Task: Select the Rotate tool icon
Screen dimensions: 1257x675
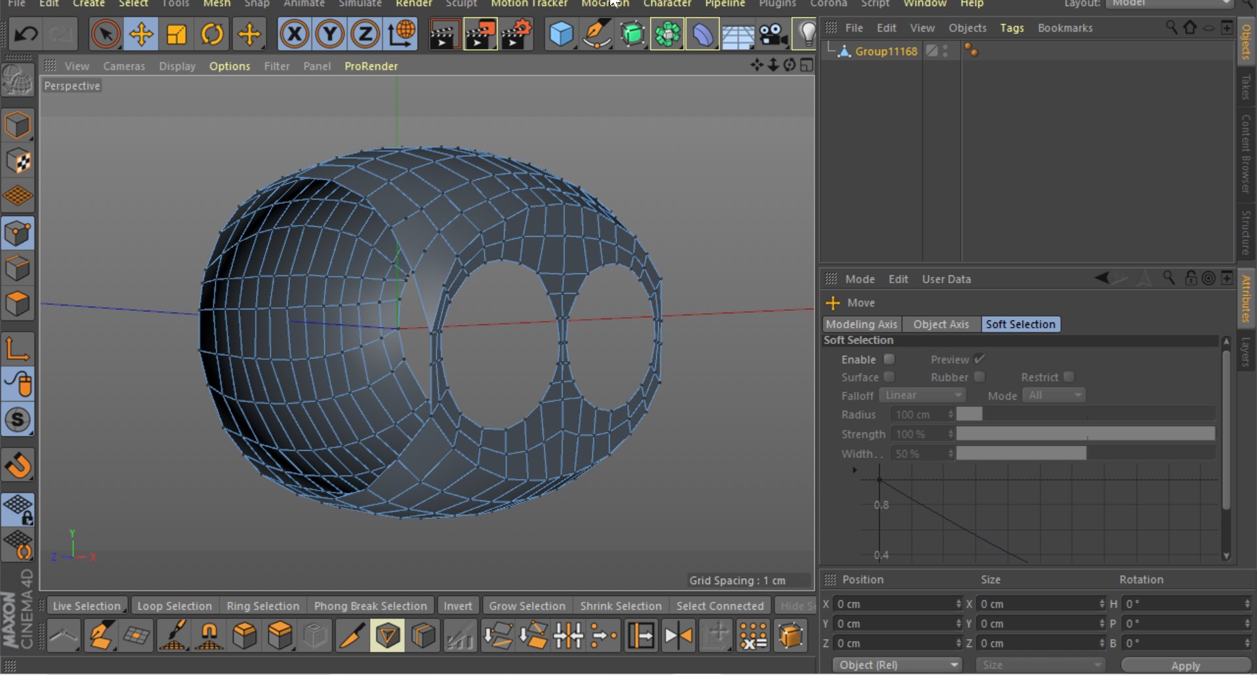Action: pos(211,33)
